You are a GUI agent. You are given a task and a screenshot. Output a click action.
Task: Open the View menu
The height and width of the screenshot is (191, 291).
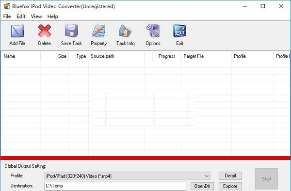[36, 16]
